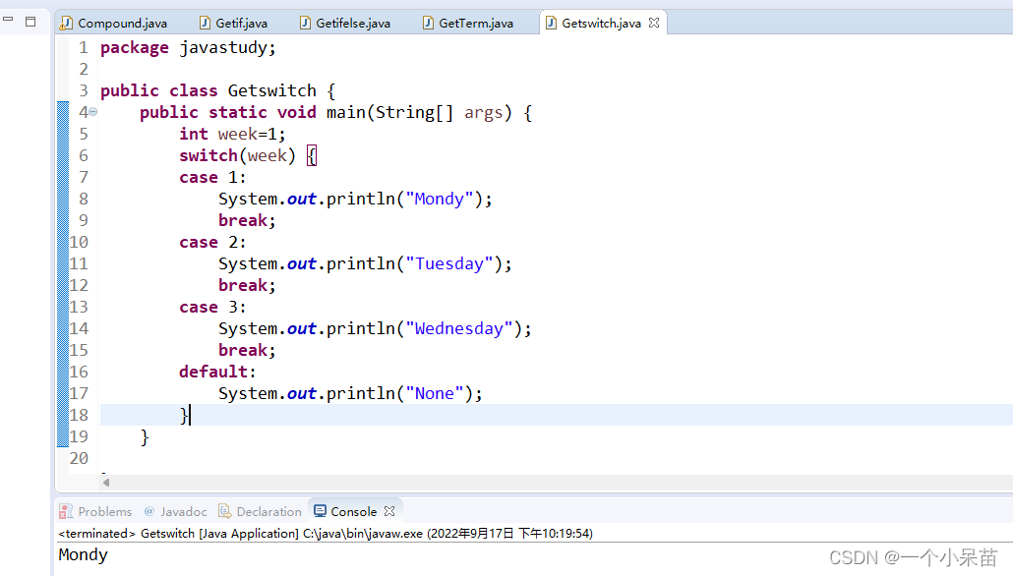Click the Javadoc @ icon
The height and width of the screenshot is (576, 1013).
coord(149,511)
